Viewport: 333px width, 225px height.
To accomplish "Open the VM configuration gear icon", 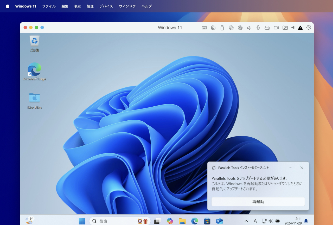I will pyautogui.click(x=309, y=27).
